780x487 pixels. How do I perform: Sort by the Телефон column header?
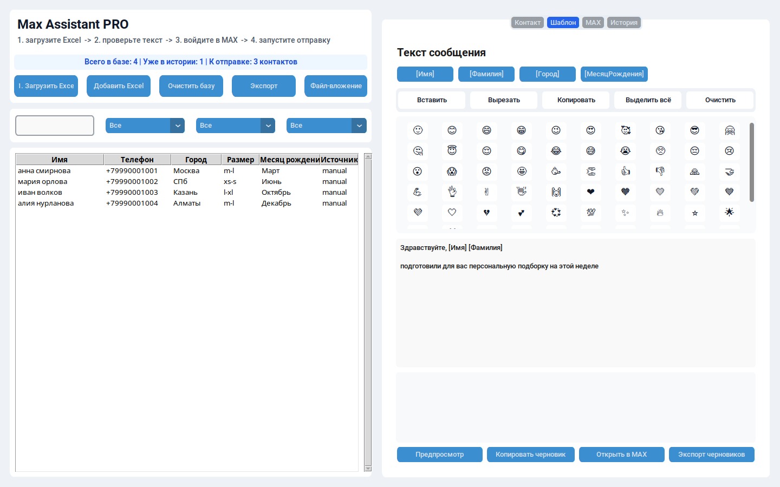[x=137, y=160]
